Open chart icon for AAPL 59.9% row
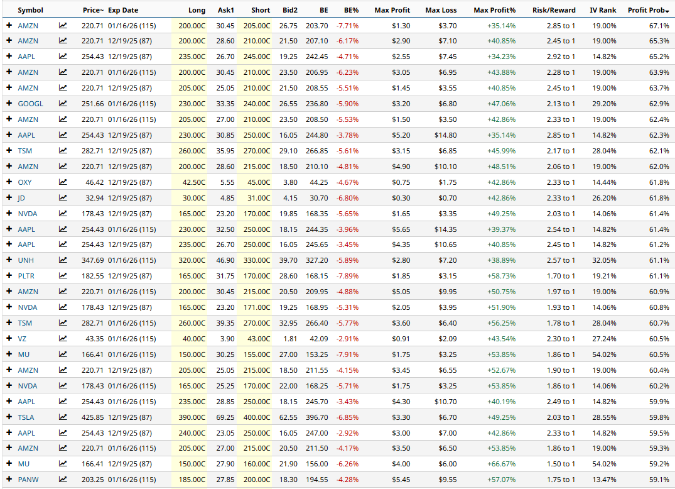 [x=63, y=402]
